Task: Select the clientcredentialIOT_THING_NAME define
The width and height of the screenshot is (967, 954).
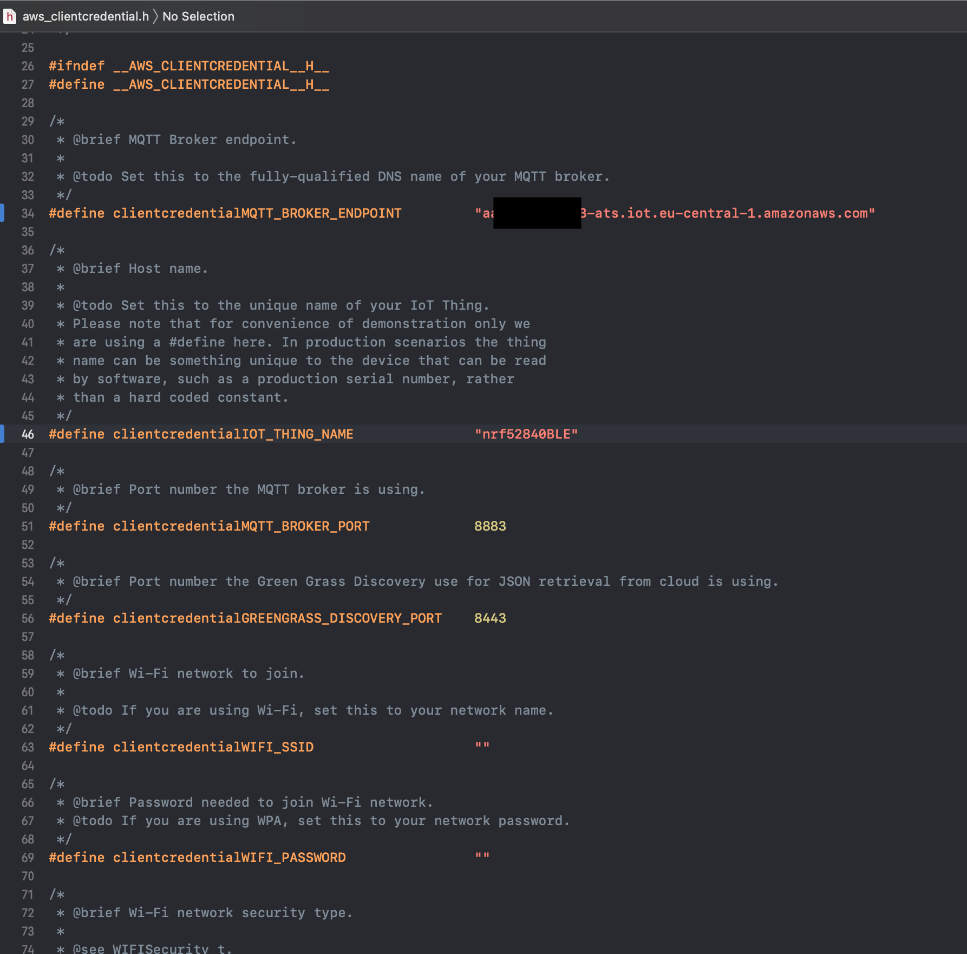Action: (233, 434)
